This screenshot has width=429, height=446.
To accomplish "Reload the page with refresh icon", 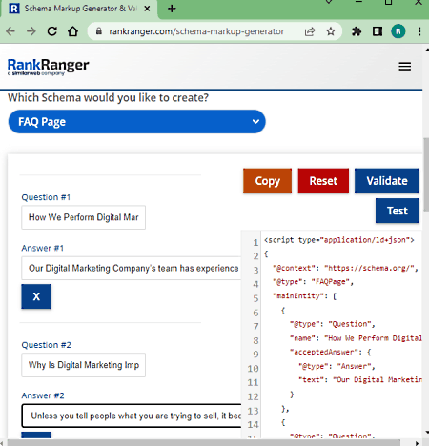I will tap(52, 31).
